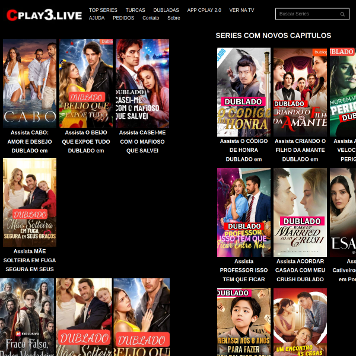Open Renasci aos 8 Anos poster
Image resolution: width=356 pixels, height=356 pixels.
(x=244, y=322)
